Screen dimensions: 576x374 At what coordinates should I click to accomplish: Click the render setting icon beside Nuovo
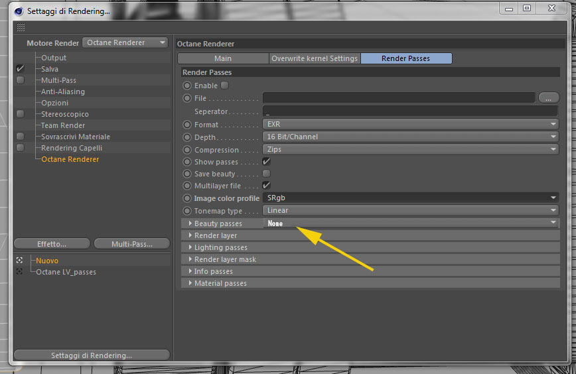coord(19,260)
